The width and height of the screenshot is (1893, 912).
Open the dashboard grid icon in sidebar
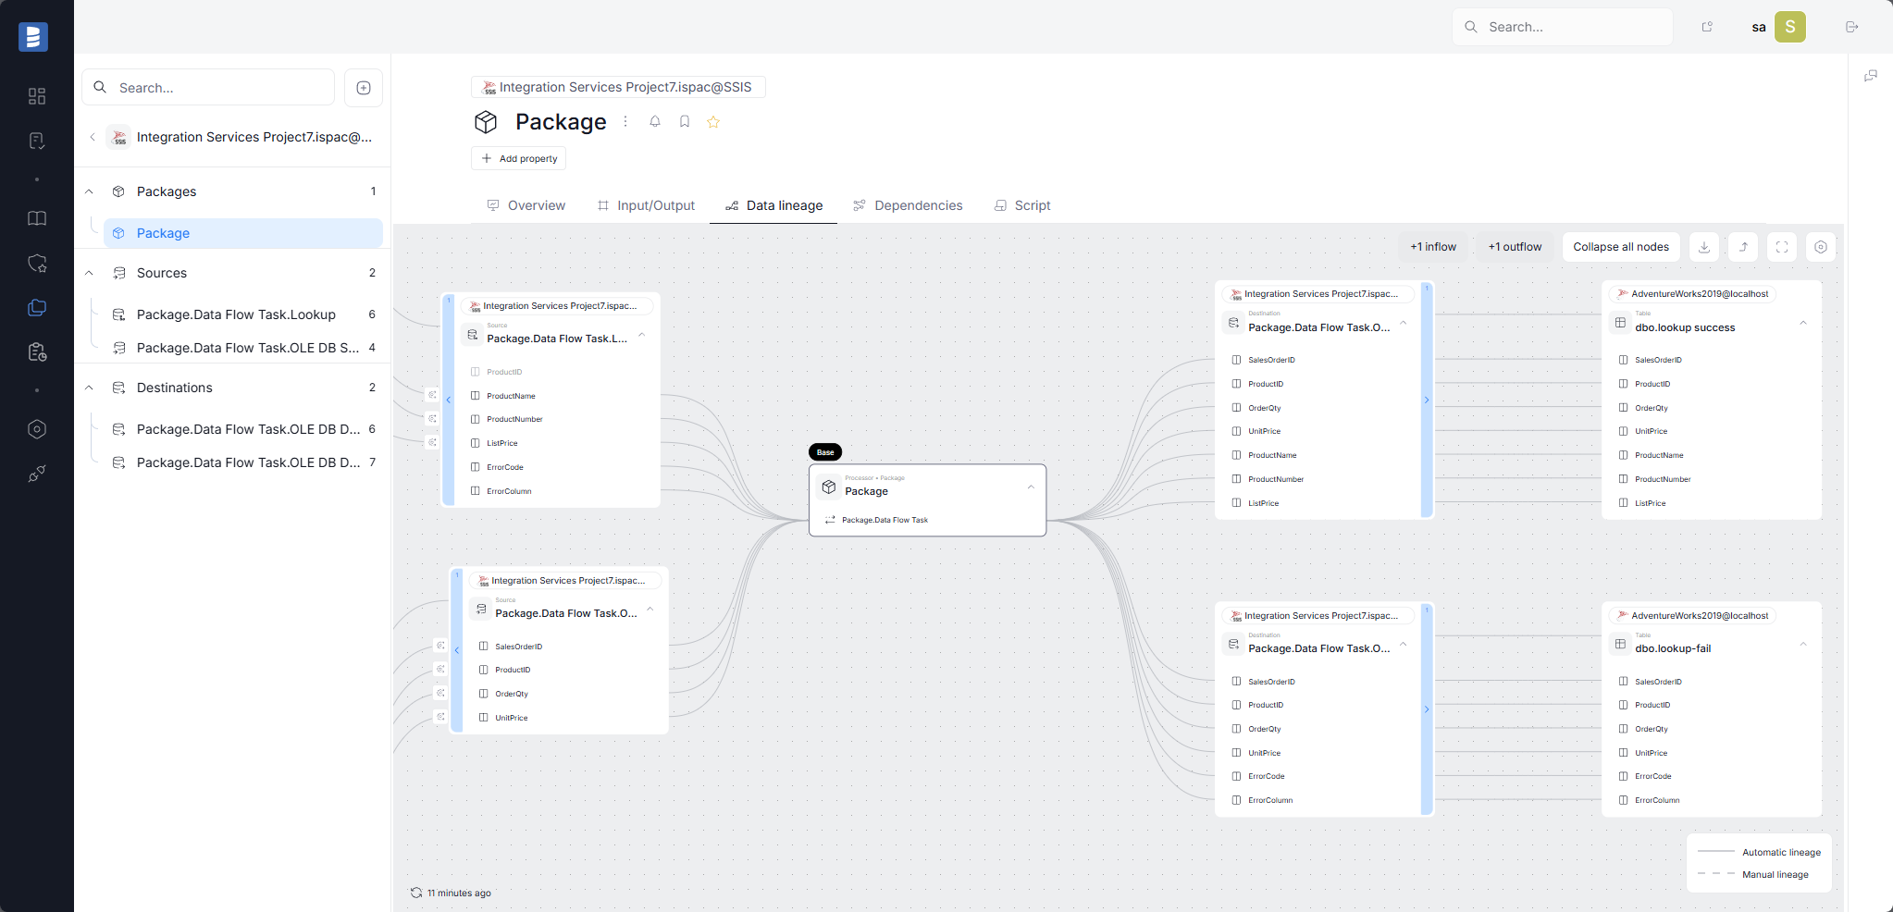point(37,95)
